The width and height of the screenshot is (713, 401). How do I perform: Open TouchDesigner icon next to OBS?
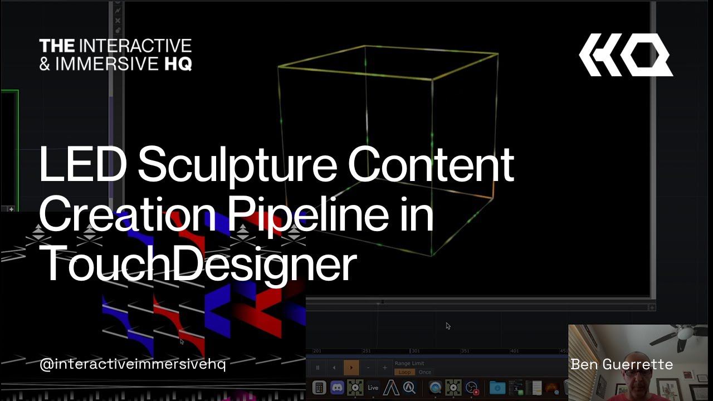453,388
